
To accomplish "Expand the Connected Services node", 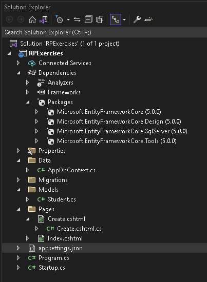I will tap(18, 63).
